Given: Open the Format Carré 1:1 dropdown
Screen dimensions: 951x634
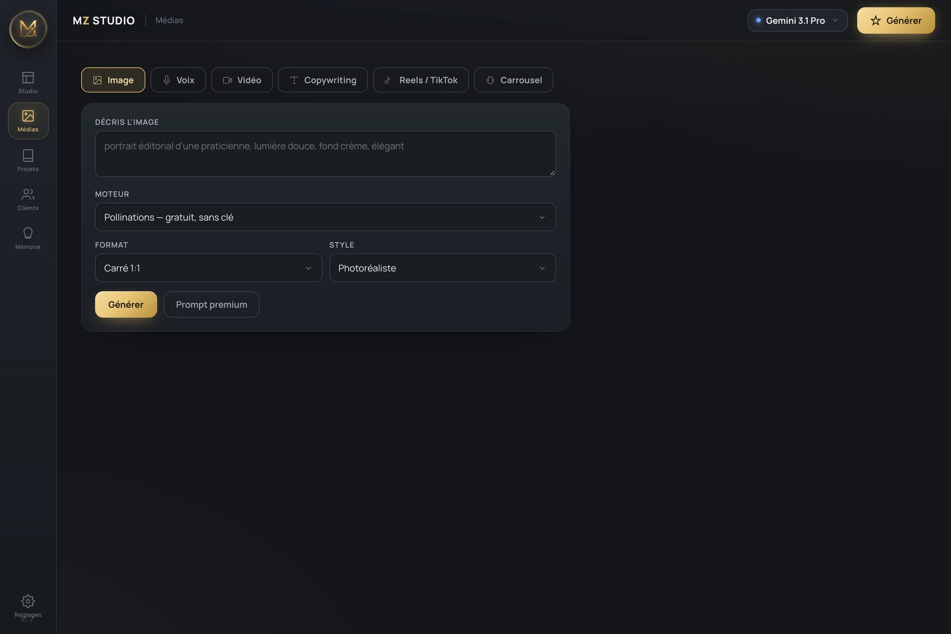Looking at the screenshot, I should tap(209, 268).
